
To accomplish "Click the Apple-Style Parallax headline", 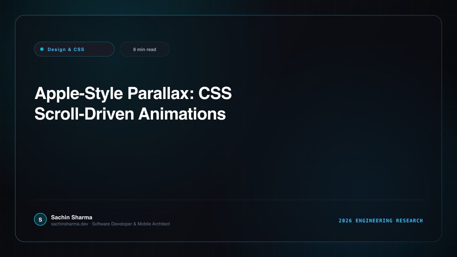I will click(133, 104).
